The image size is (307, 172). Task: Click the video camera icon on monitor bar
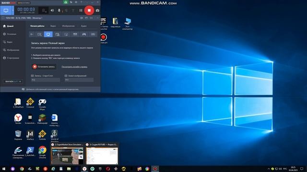tap(82, 18)
